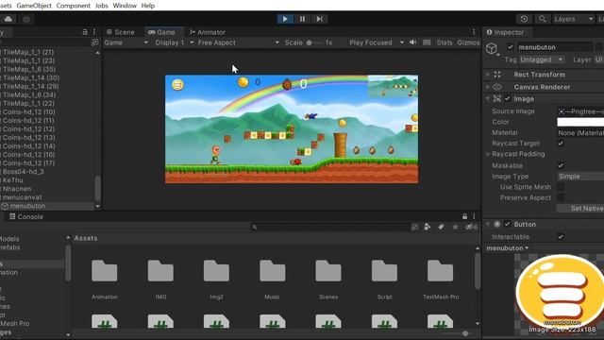The height and width of the screenshot is (340, 604).
Task: Adjust the Game view Scale slider
Action: pyautogui.click(x=314, y=42)
